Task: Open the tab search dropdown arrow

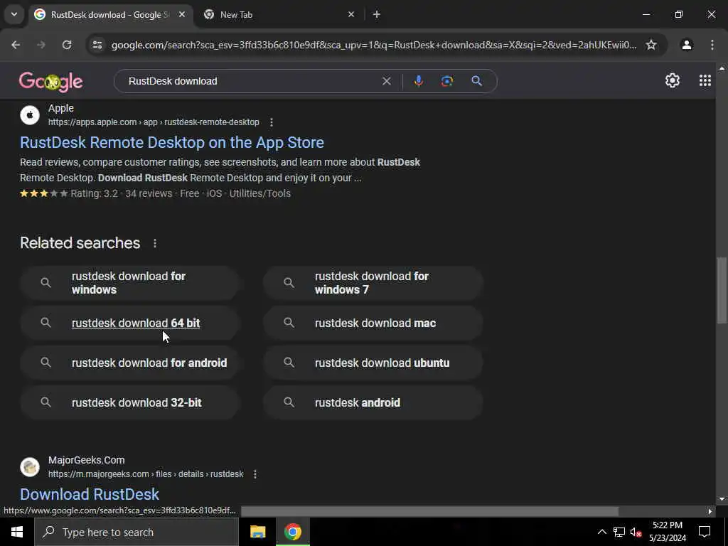Action: click(x=14, y=14)
